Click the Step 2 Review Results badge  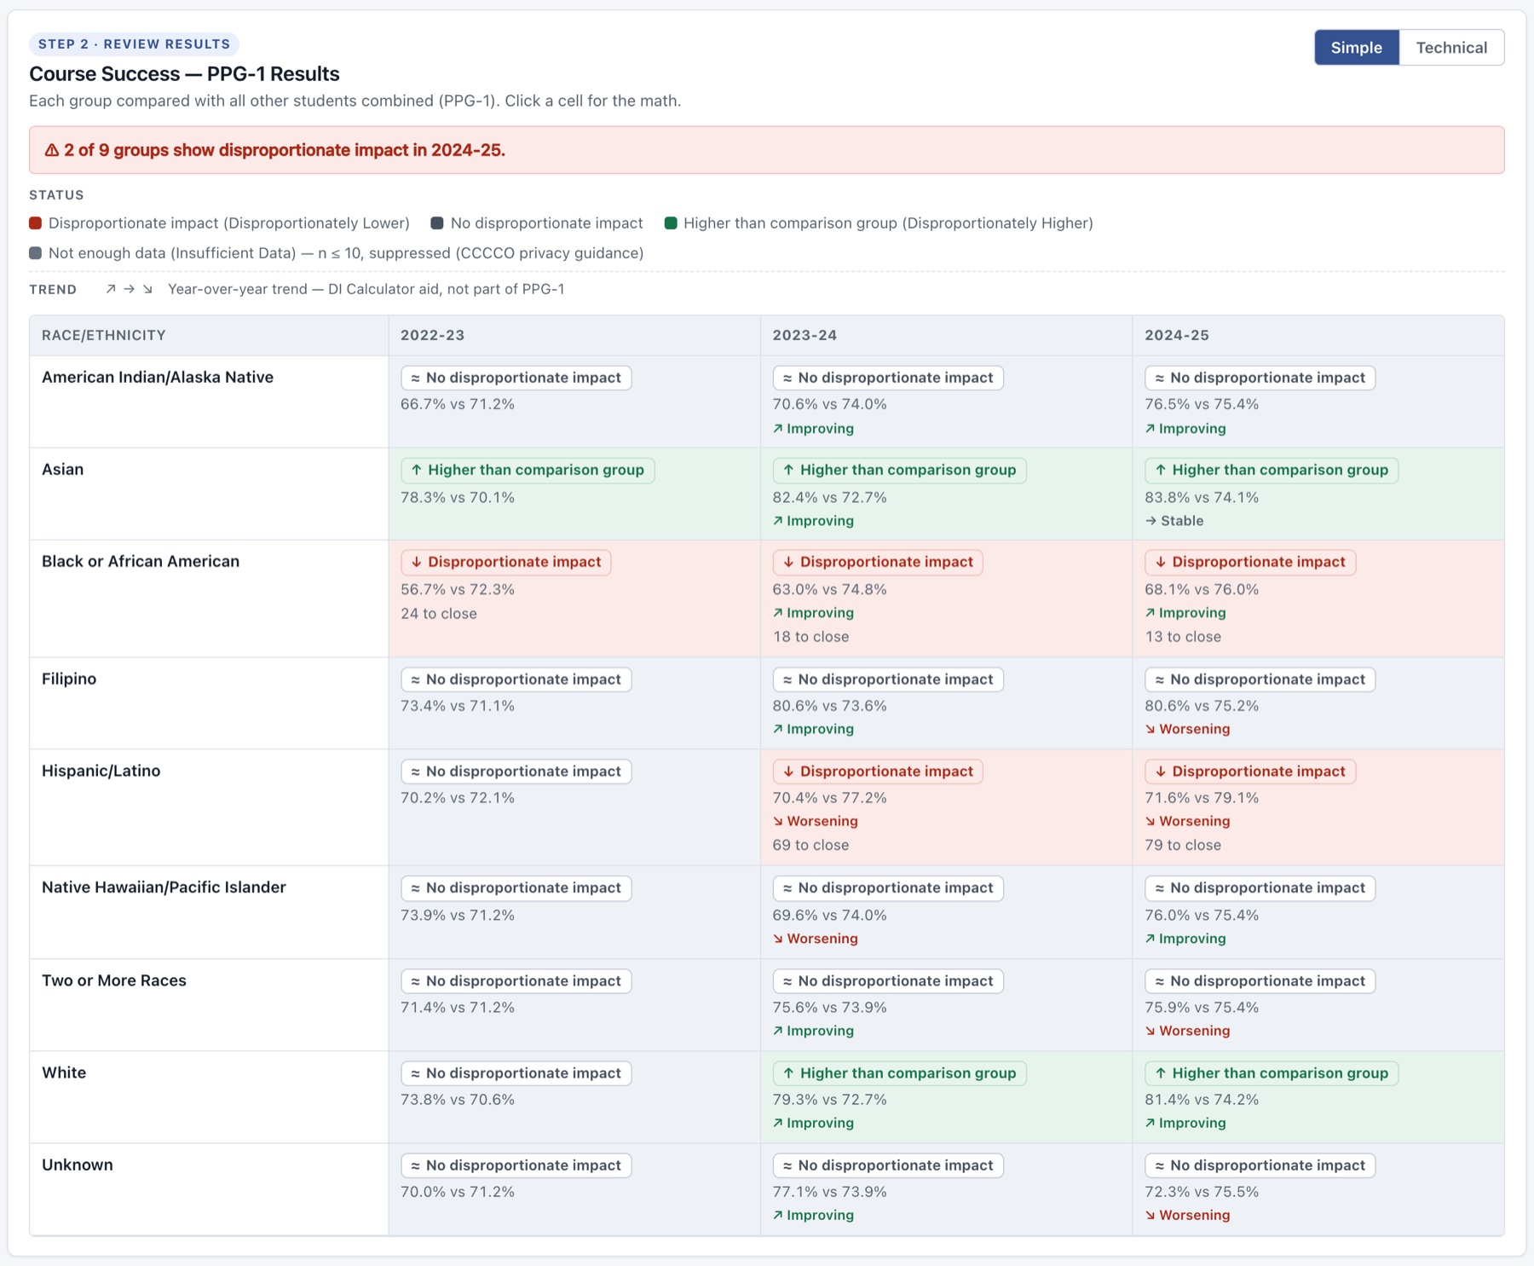(134, 44)
